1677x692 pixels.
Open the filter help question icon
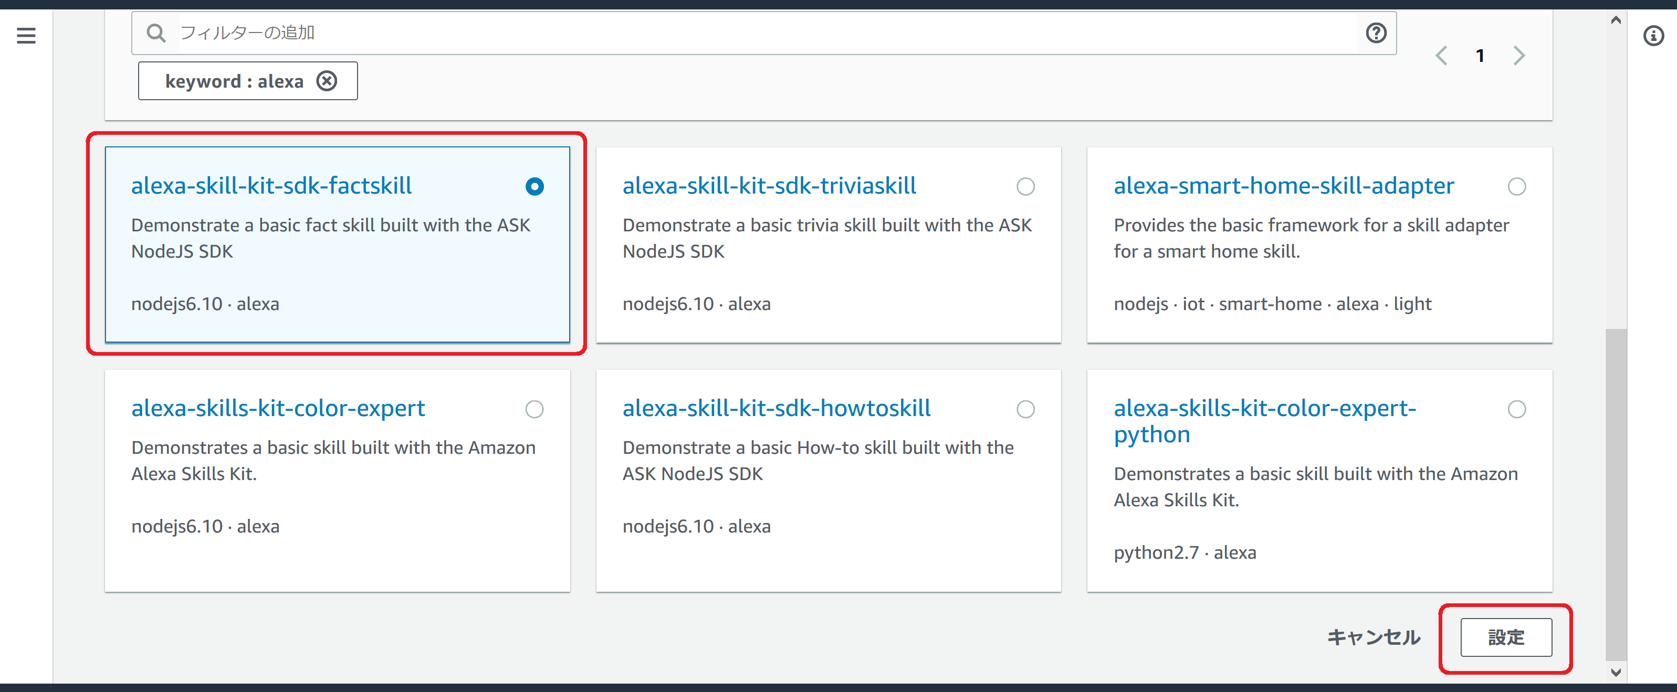click(1376, 33)
